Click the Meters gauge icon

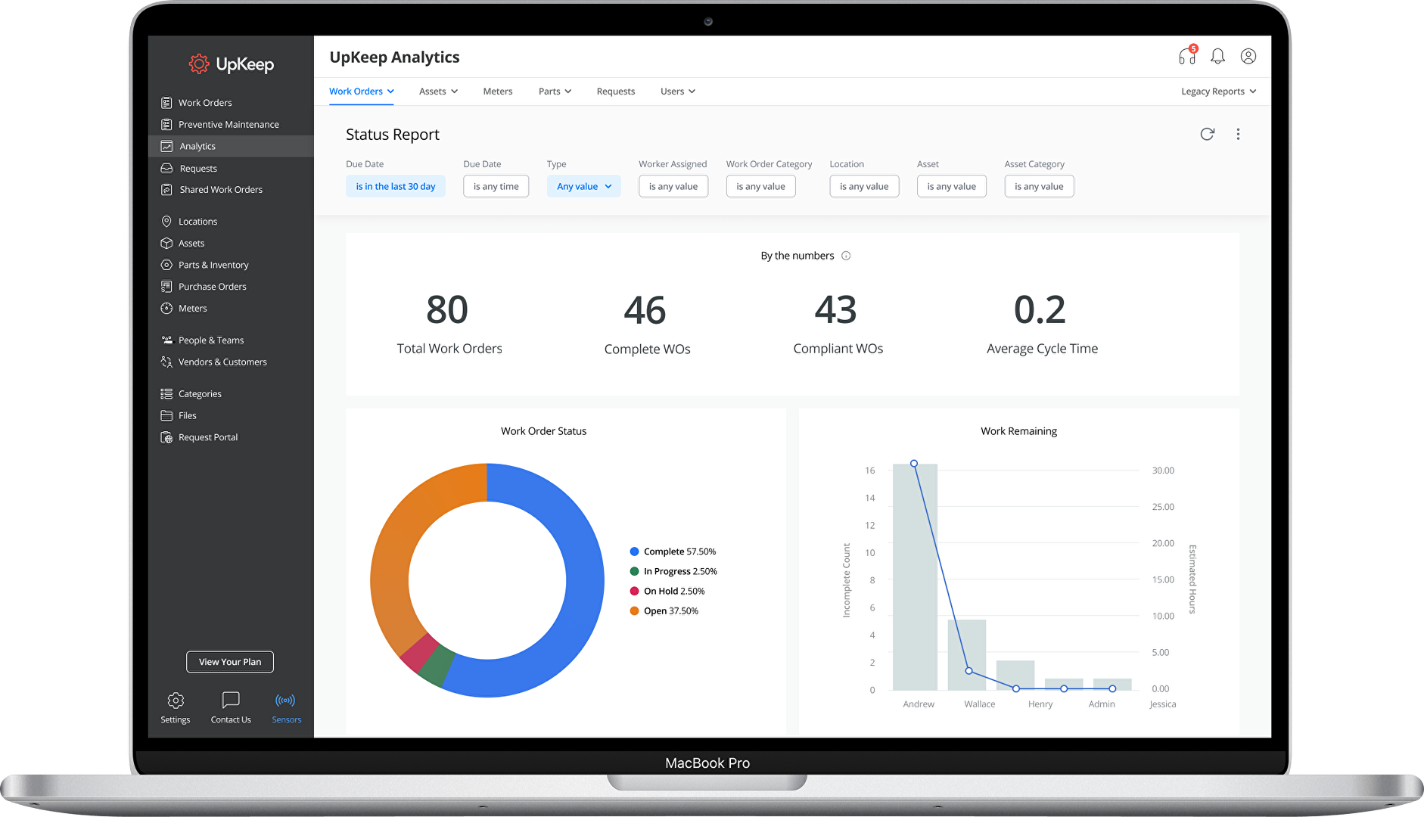pyautogui.click(x=166, y=309)
